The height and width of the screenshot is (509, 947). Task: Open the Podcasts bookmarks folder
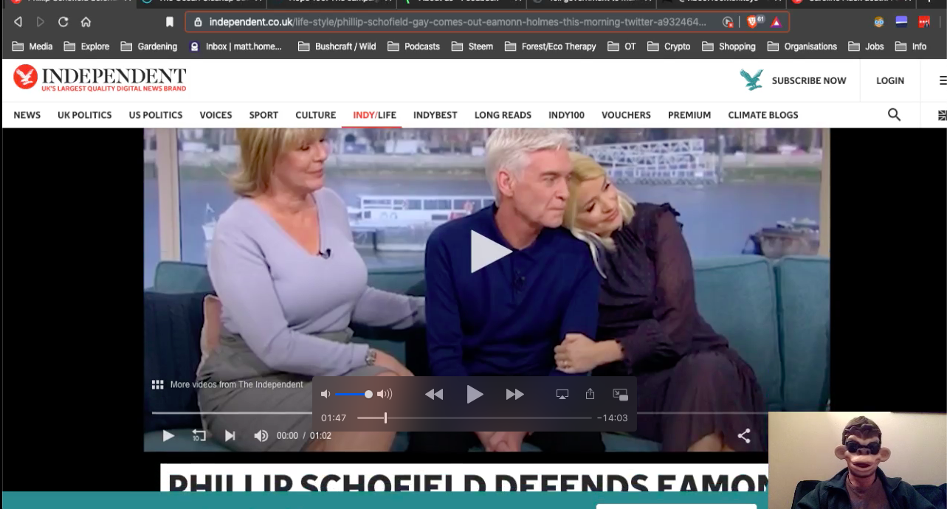click(x=413, y=46)
